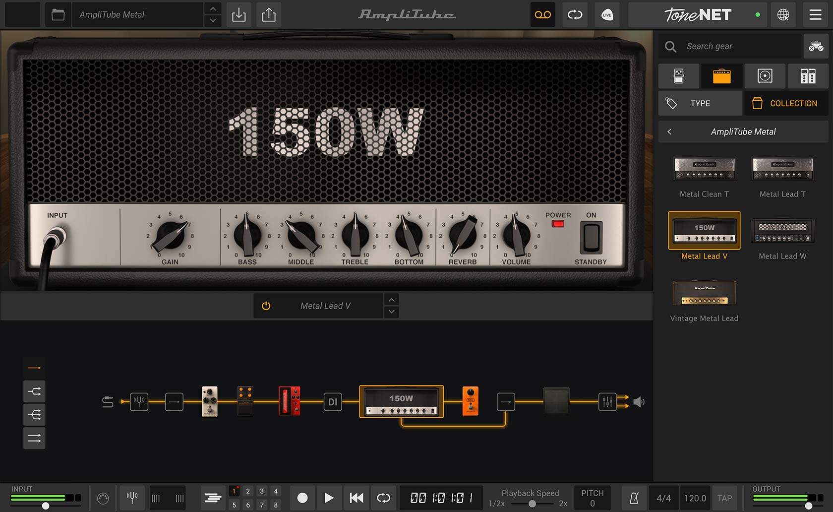Click the MIDI icon in the bottom bar
Image resolution: width=833 pixels, height=512 pixels.
(x=103, y=498)
